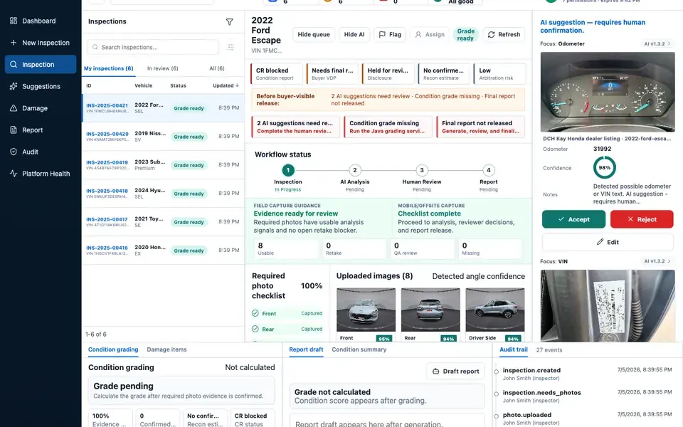Image resolution: width=683 pixels, height=427 pixels.
Task: Open the Needs final Buyer VDP card
Action: pos(332,73)
